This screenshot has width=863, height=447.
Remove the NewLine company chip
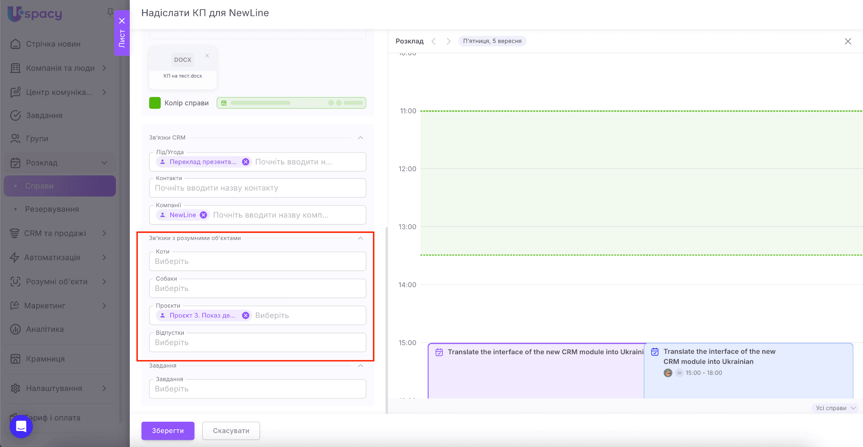click(x=204, y=215)
